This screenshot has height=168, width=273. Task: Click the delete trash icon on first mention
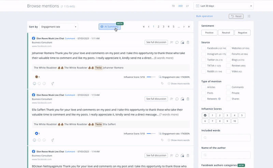pos(188,42)
